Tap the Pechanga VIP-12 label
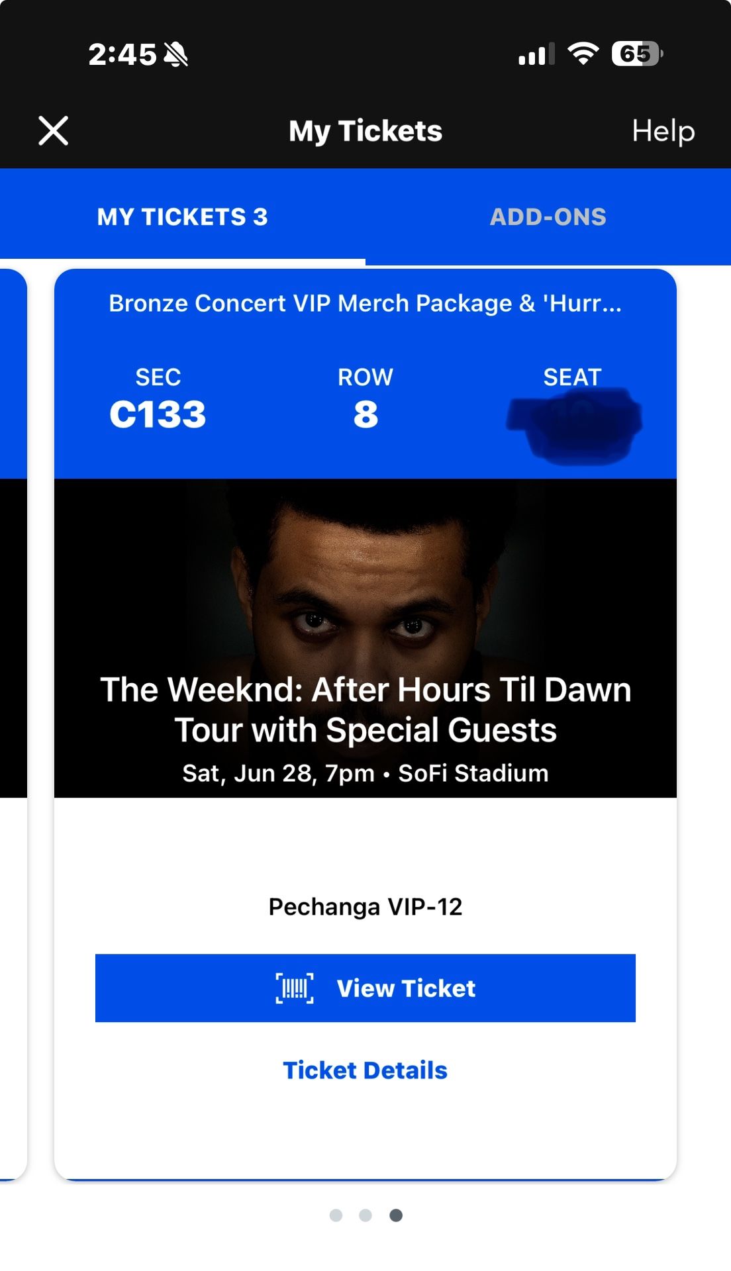The height and width of the screenshot is (1271, 731). 365,907
